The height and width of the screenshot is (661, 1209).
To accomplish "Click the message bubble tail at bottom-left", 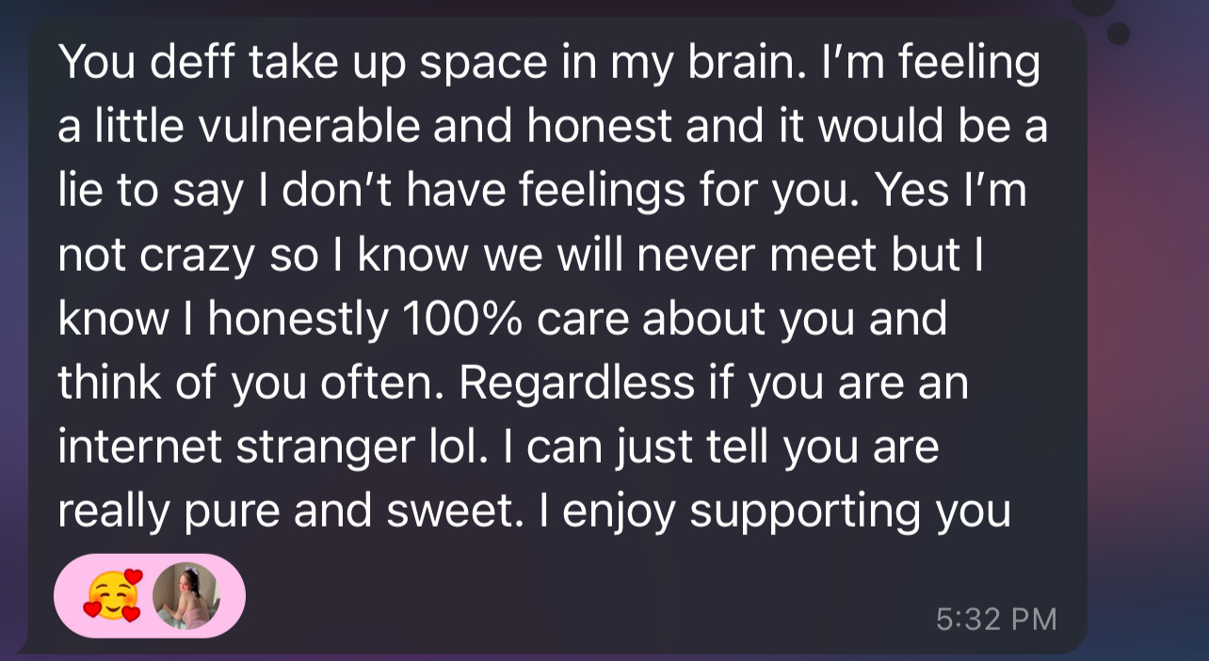I will [x=21, y=647].
